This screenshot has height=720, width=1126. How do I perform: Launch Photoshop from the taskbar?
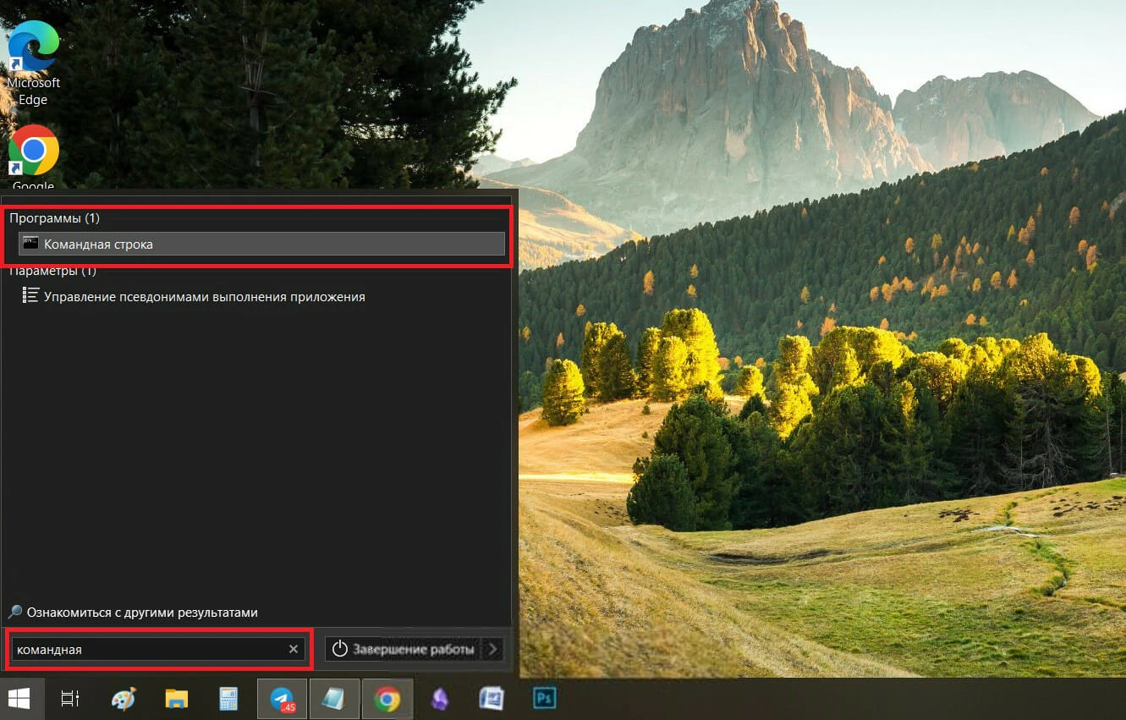(543, 699)
